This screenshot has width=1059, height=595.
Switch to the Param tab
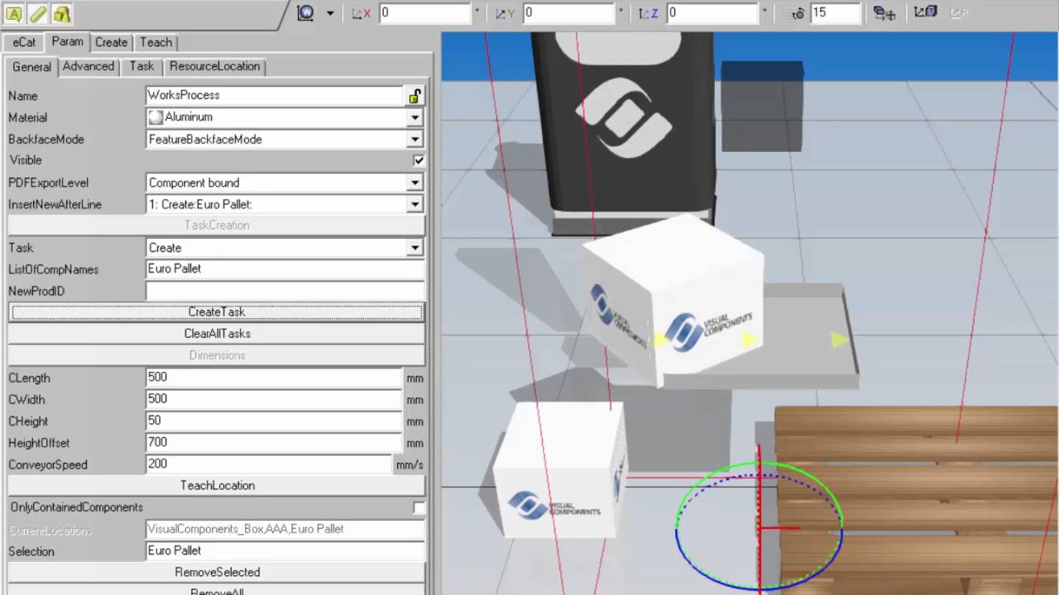pos(67,41)
